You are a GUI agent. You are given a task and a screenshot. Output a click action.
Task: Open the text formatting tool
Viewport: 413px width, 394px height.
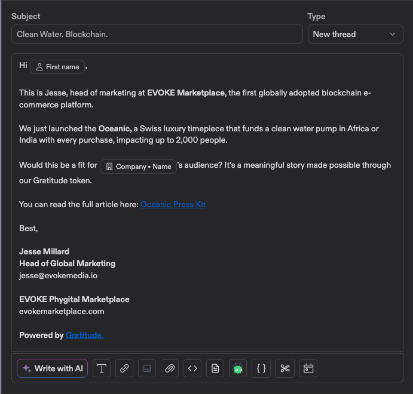coord(102,368)
